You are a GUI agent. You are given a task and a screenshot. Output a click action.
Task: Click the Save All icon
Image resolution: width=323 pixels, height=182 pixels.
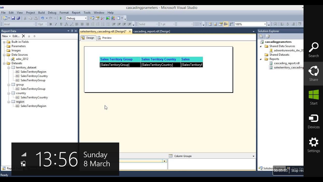(18, 18)
